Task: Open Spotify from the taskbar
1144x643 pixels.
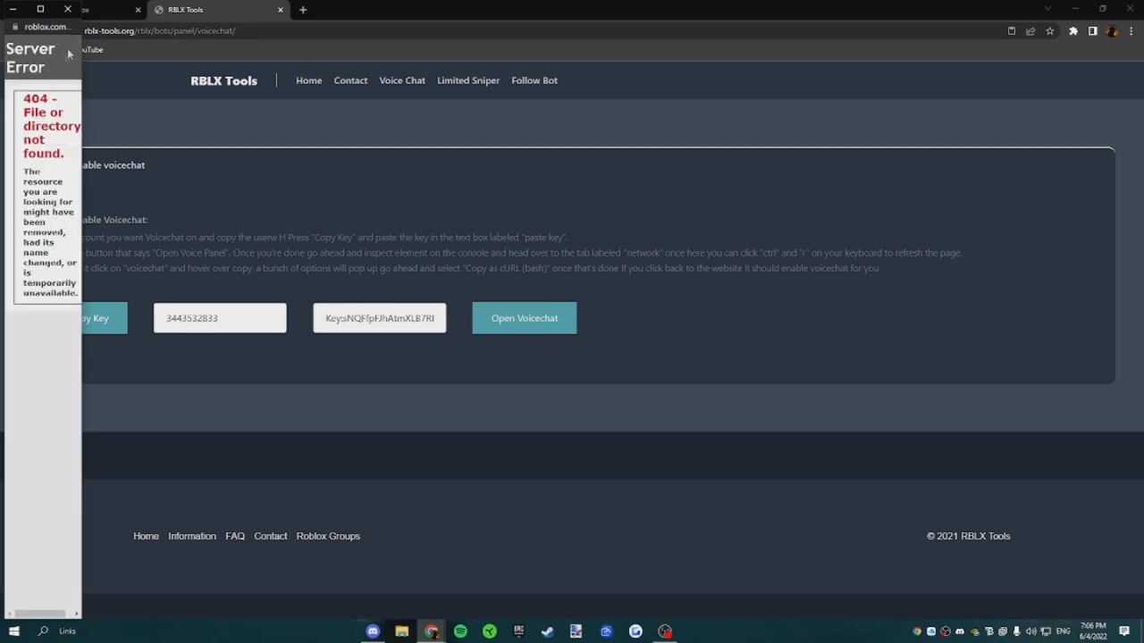Action: point(460,631)
